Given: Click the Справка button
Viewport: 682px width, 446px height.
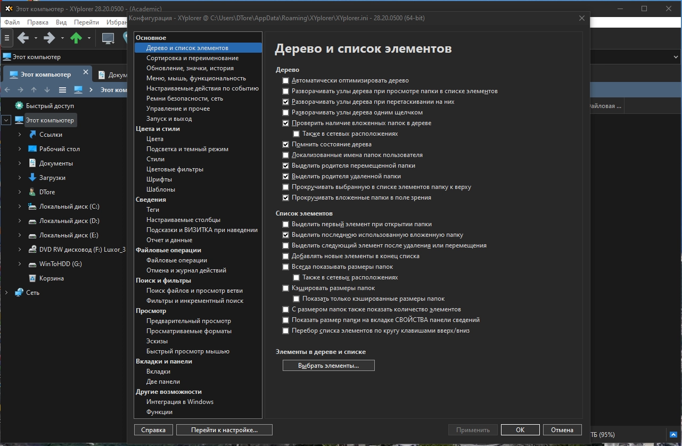Looking at the screenshot, I should pyautogui.click(x=153, y=430).
